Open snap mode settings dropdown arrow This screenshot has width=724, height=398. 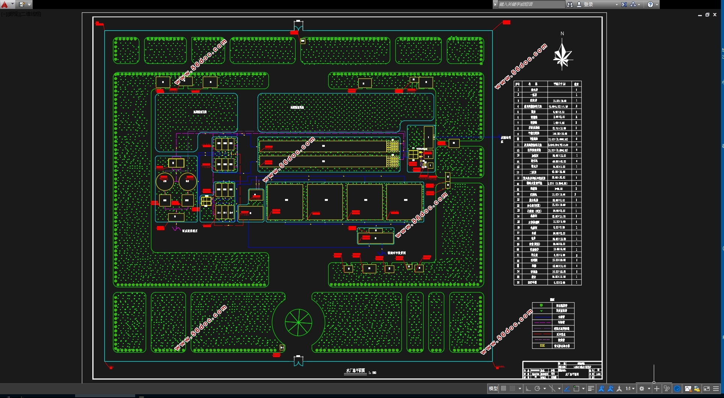[x=520, y=389]
